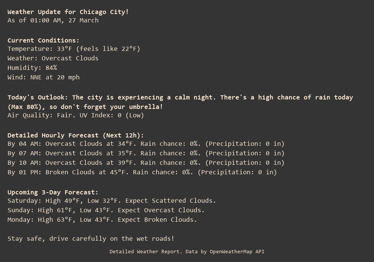Select the Sunday forecast line
Image resolution: width=374 pixels, height=262 pixels.
106,210
